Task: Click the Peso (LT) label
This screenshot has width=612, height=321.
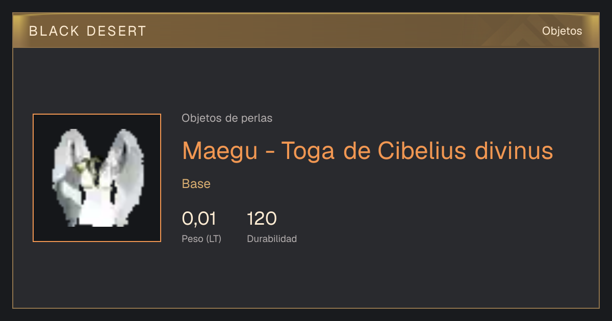Action: click(201, 238)
